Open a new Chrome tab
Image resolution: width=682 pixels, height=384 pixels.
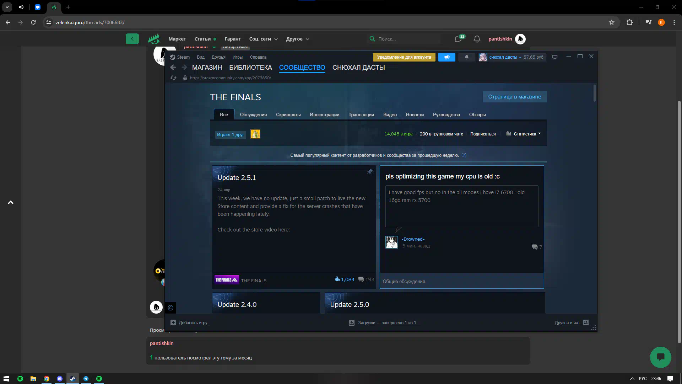(68, 7)
